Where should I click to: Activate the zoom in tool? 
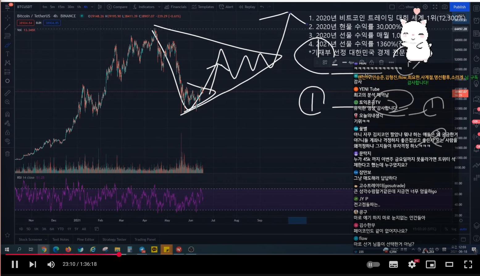7,102
